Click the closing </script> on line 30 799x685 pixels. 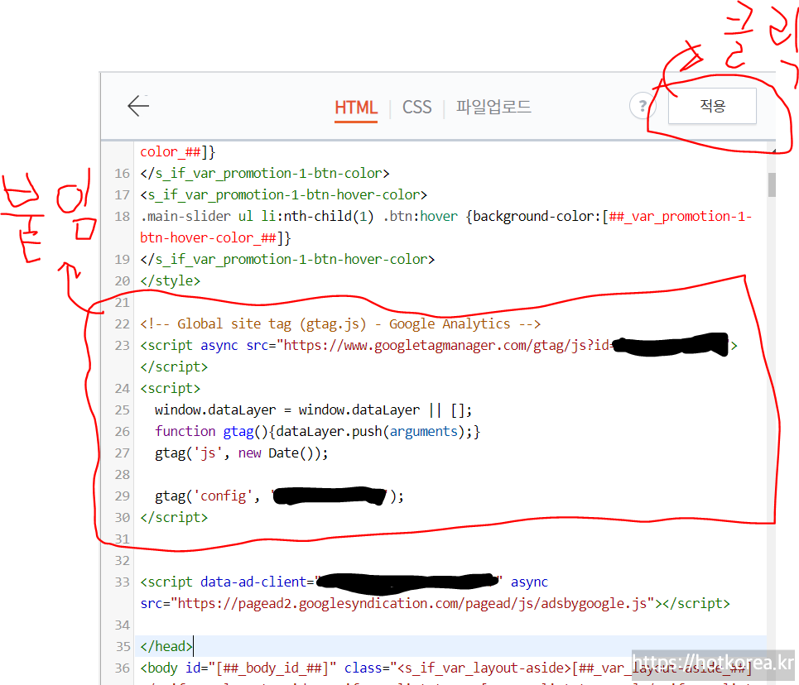pos(174,517)
